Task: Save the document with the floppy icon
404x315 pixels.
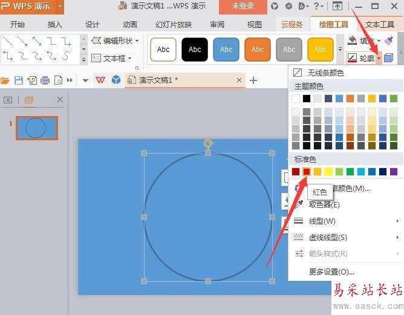Action: click(19, 80)
